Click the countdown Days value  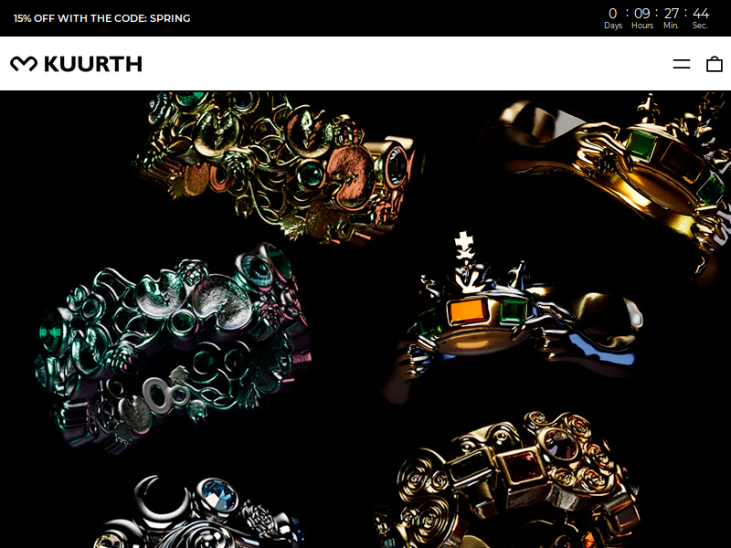point(612,14)
